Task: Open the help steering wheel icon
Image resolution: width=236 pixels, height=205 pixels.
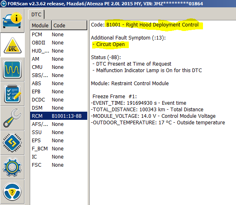Action: click(12, 192)
